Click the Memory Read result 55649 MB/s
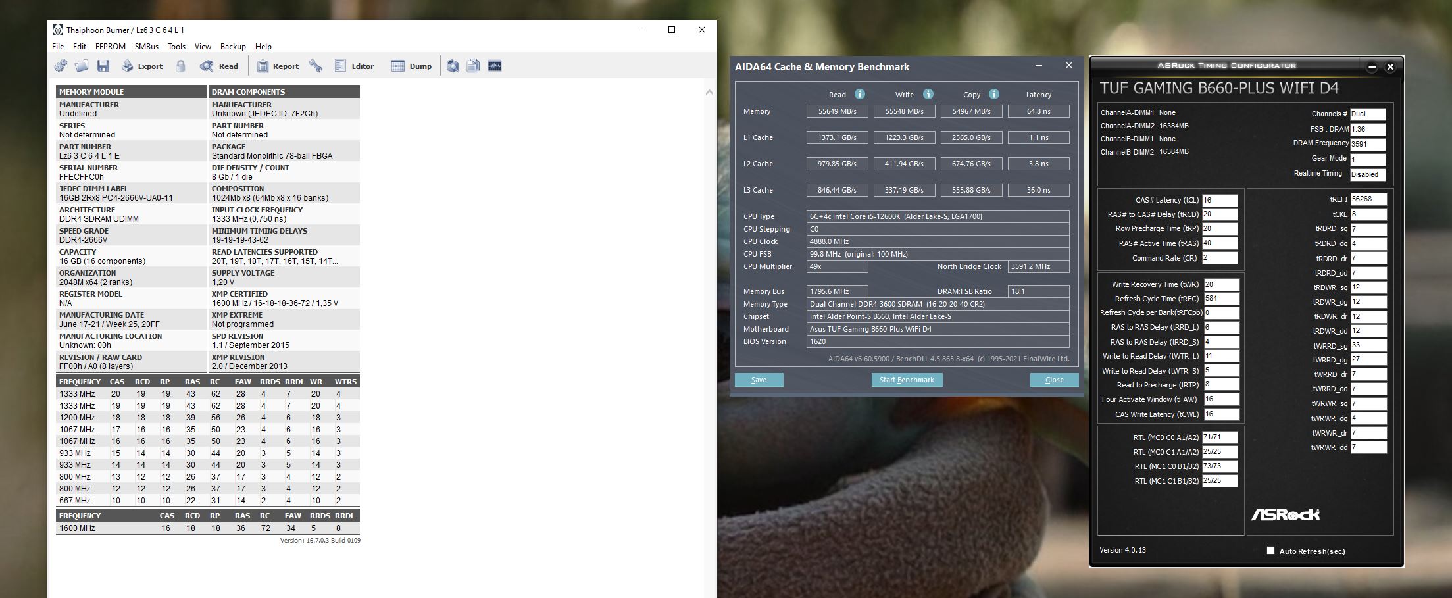 tap(837, 111)
